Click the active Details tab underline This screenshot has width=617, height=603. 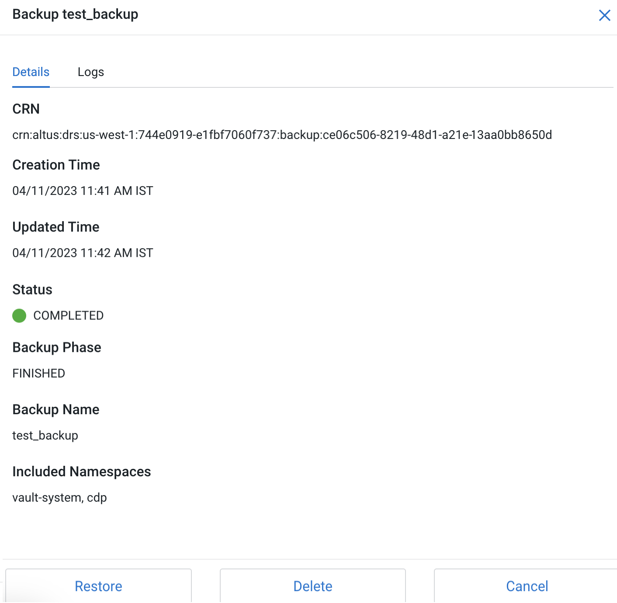click(x=31, y=88)
